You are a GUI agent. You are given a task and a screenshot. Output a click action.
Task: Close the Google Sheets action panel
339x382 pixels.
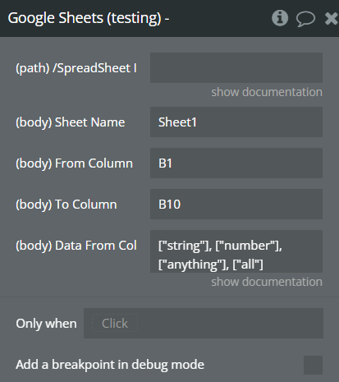331,19
